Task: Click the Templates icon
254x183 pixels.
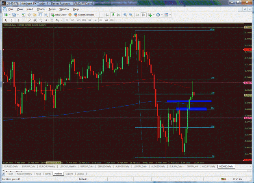Action: click(x=166, y=15)
